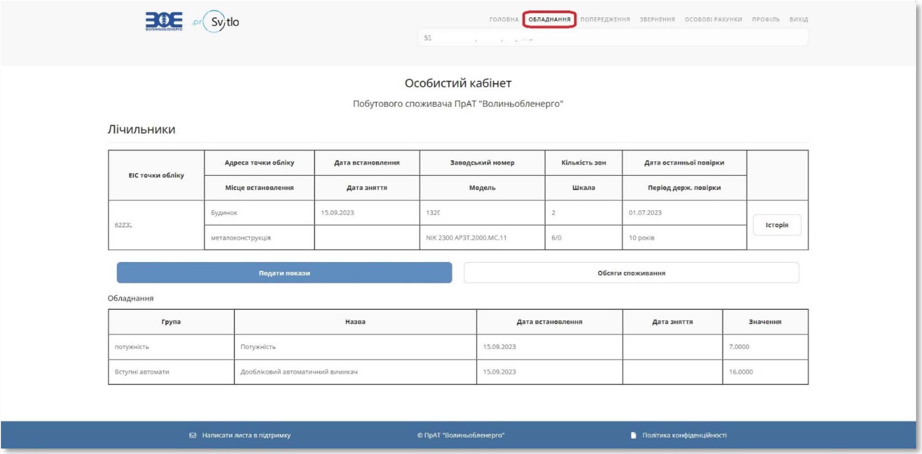Click the envelope icon in footer
This screenshot has height=454, width=922.
click(x=193, y=435)
